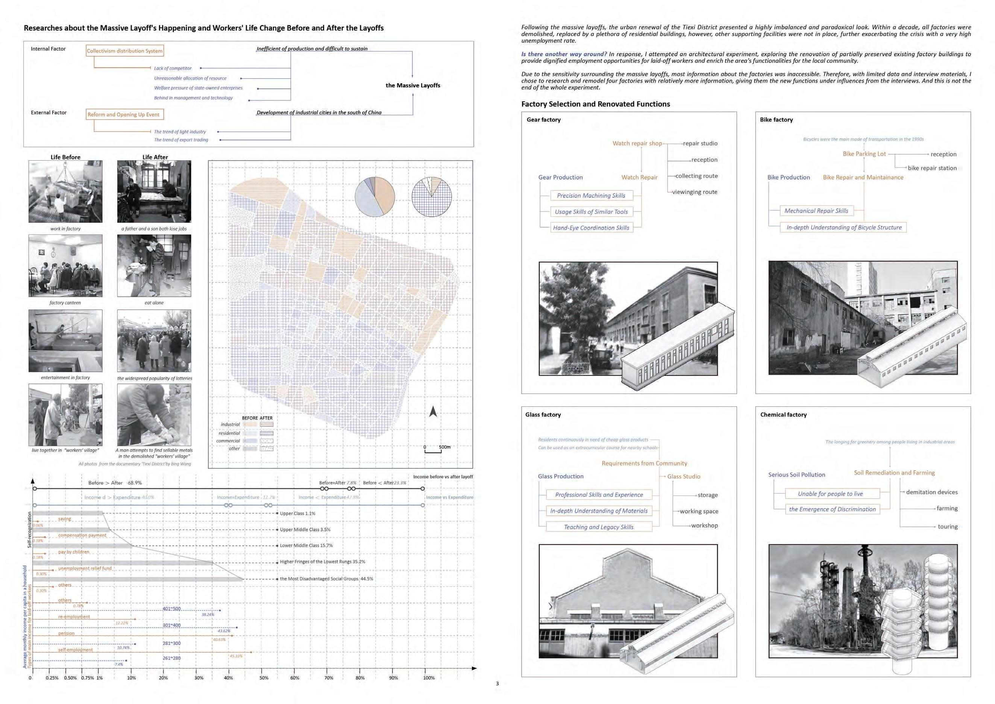Click the 500m scale bar
The height and width of the screenshot is (704, 995).
(x=433, y=451)
